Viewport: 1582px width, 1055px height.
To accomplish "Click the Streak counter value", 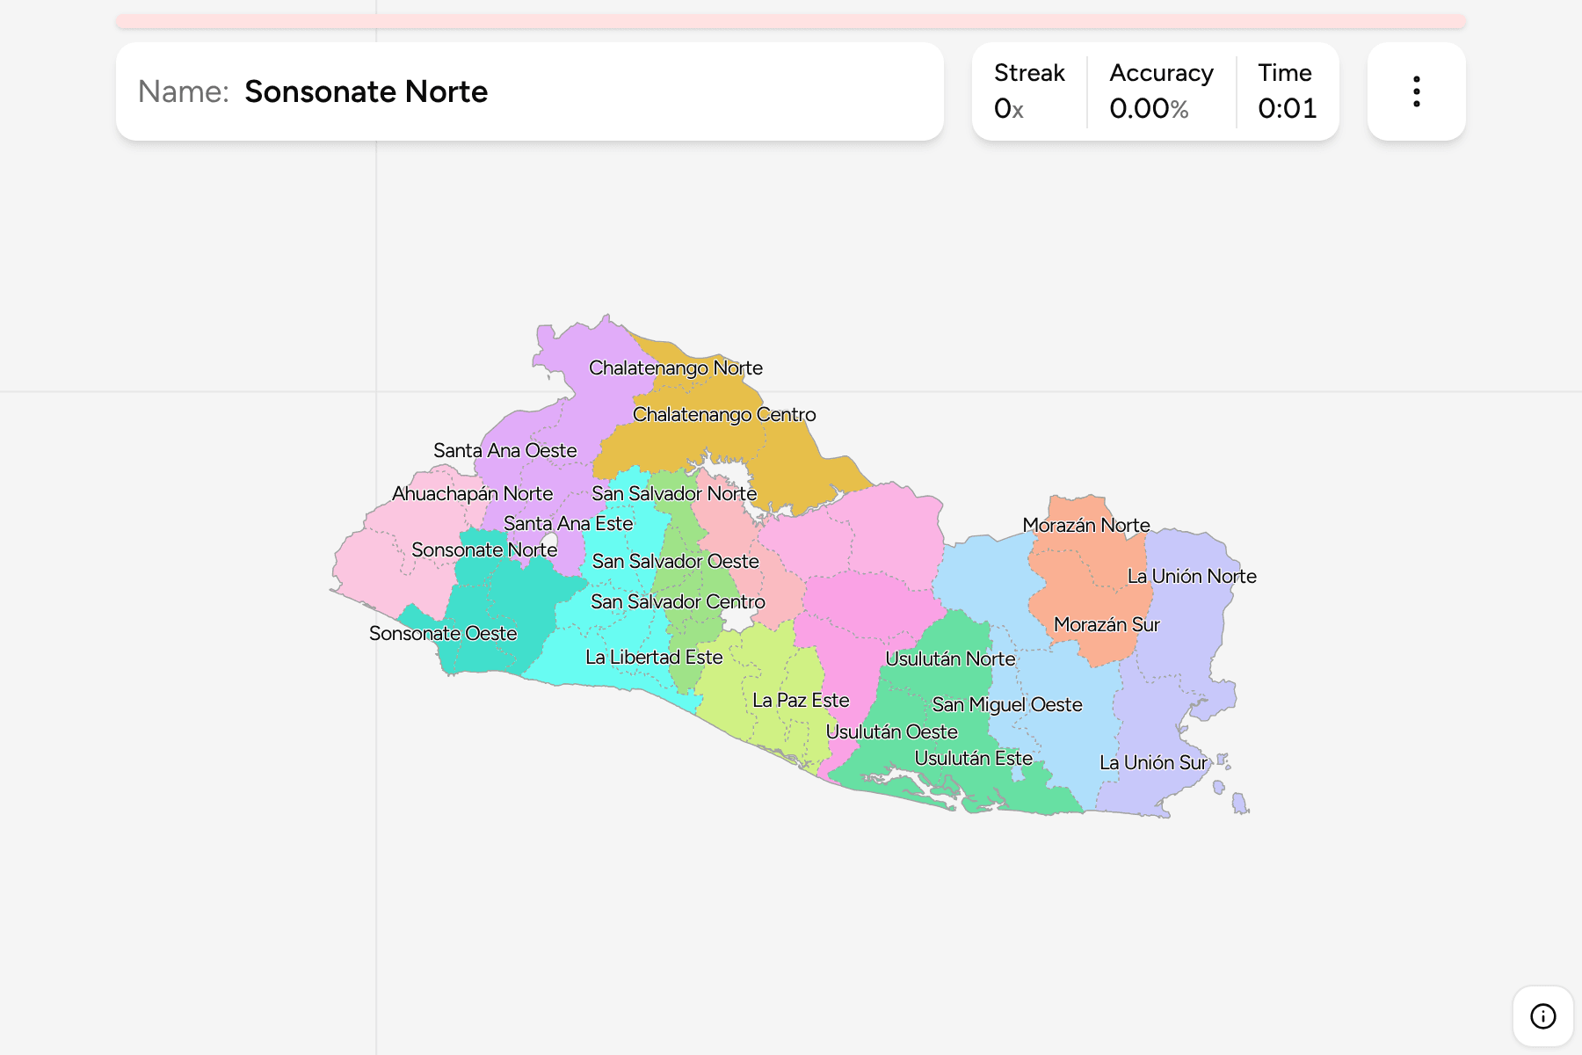I will [x=1009, y=108].
